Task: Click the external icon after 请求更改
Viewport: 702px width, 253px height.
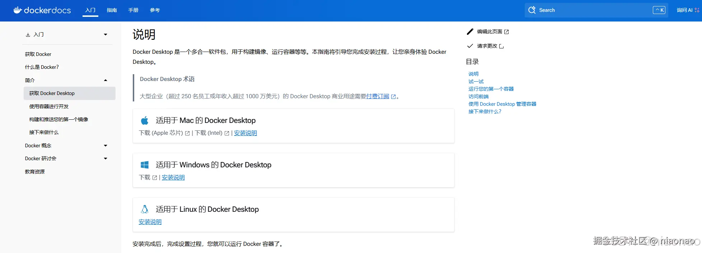Action: [x=501, y=46]
